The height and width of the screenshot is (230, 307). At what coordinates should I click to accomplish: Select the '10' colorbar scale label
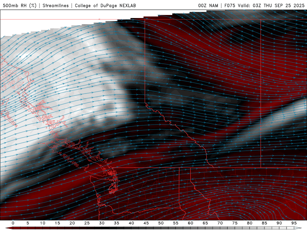coord(43,223)
